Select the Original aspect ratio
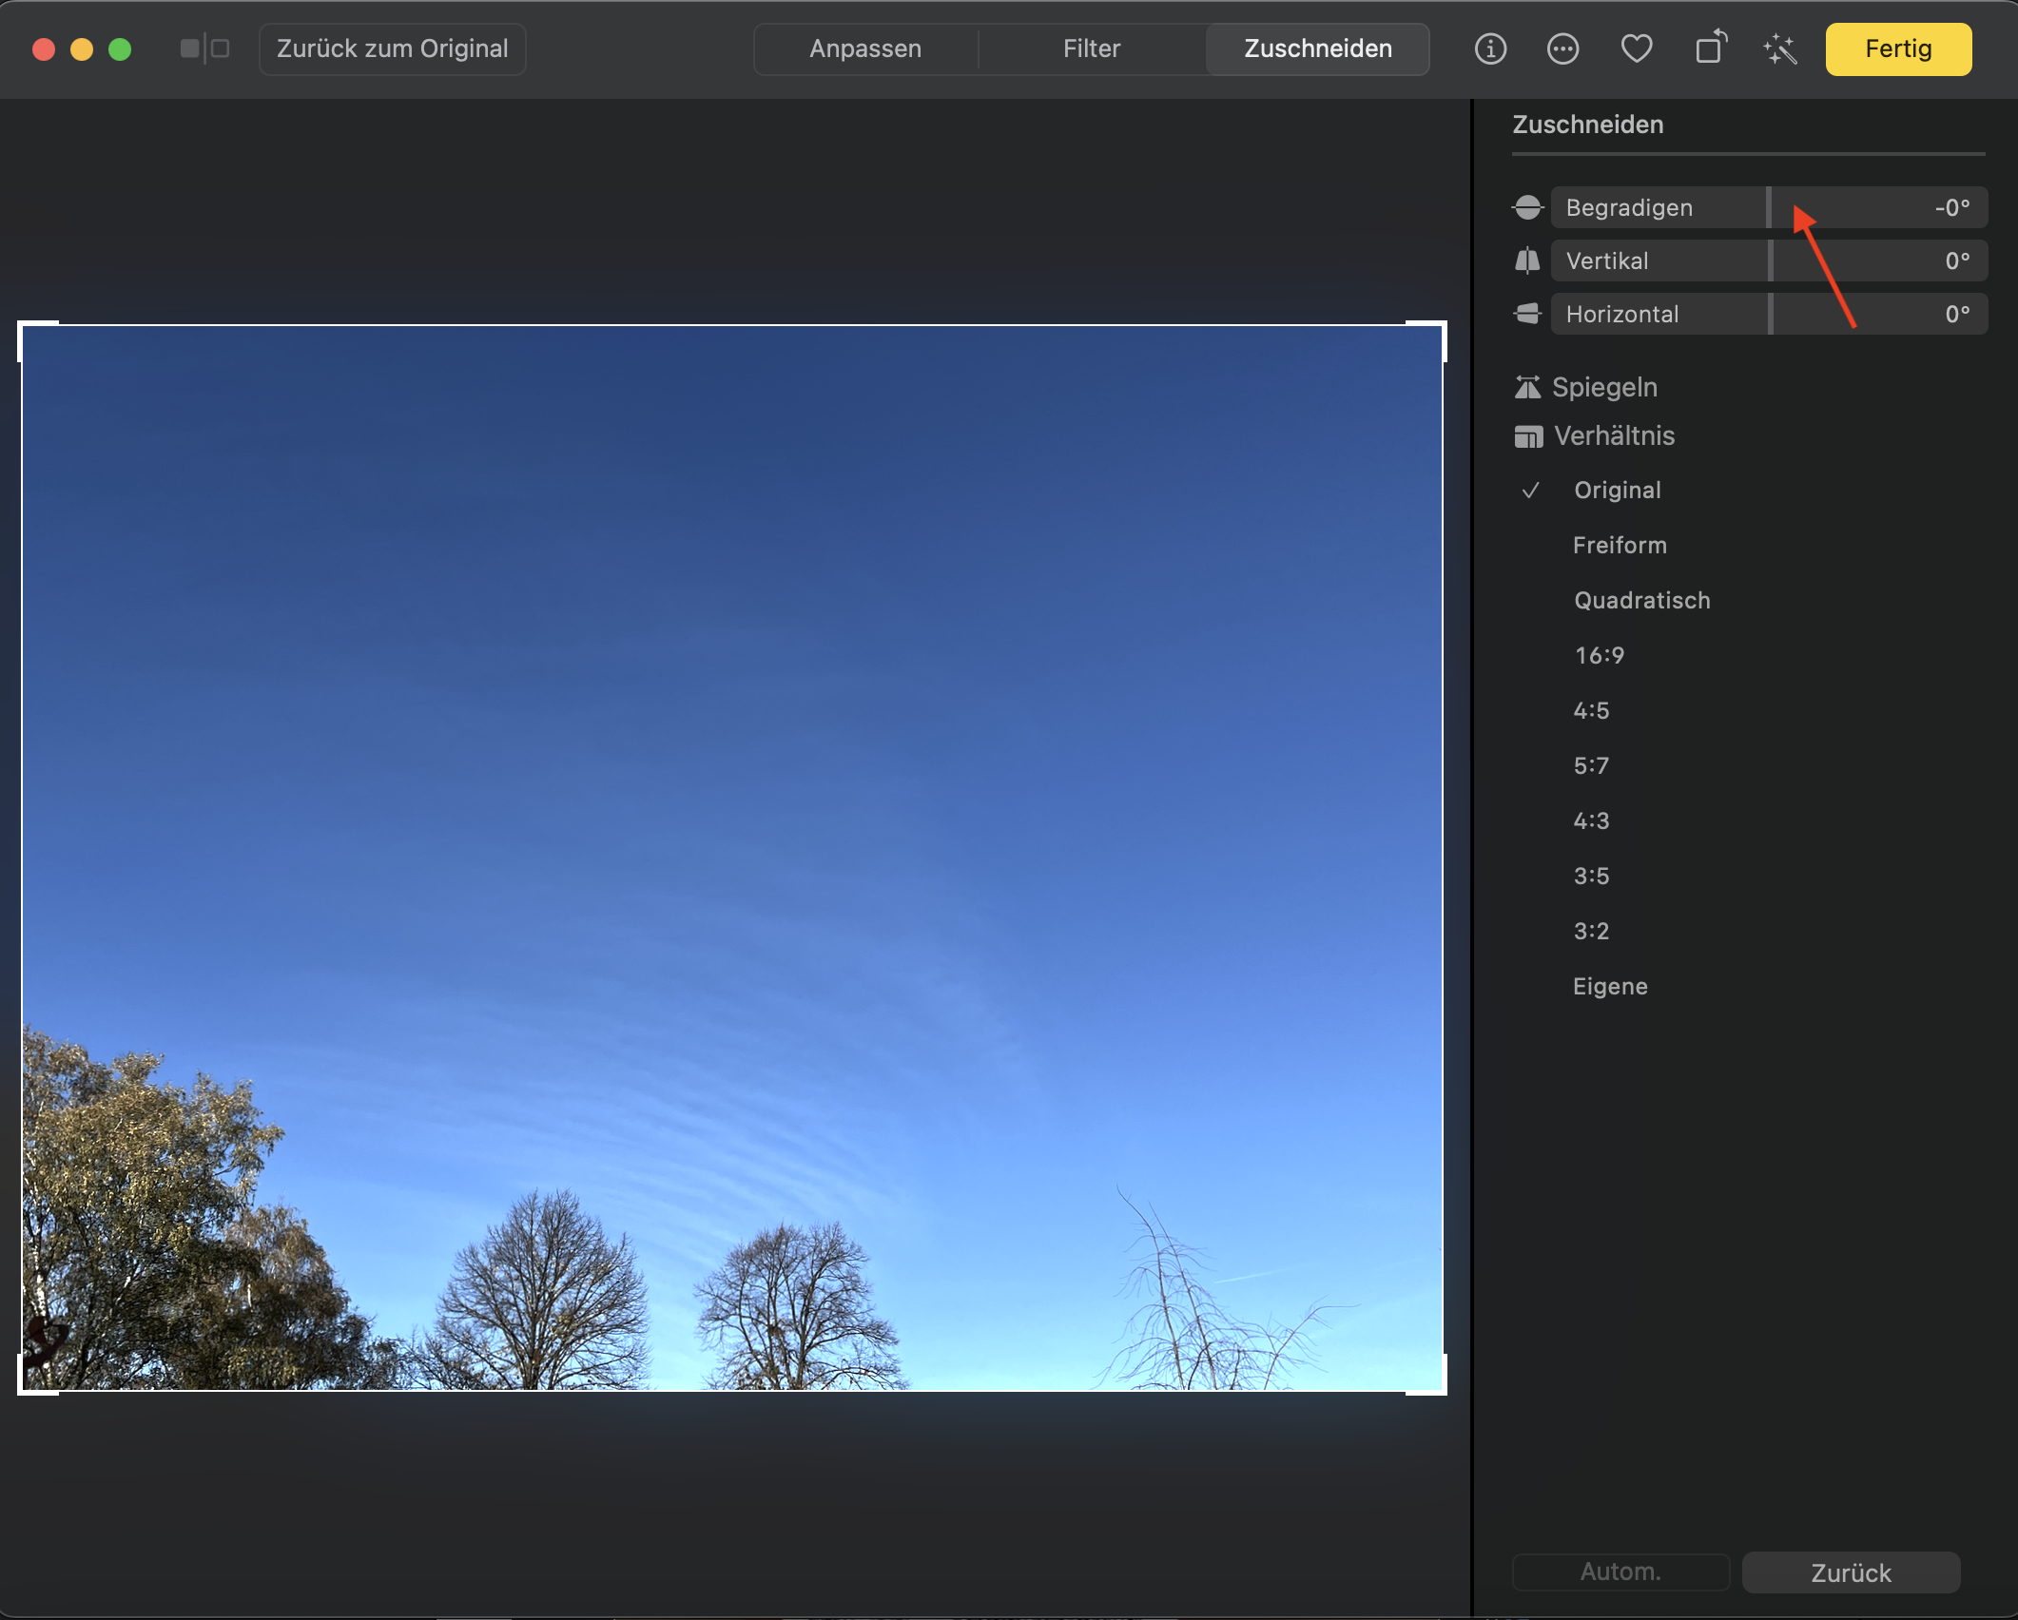2018x1620 pixels. tap(1617, 491)
